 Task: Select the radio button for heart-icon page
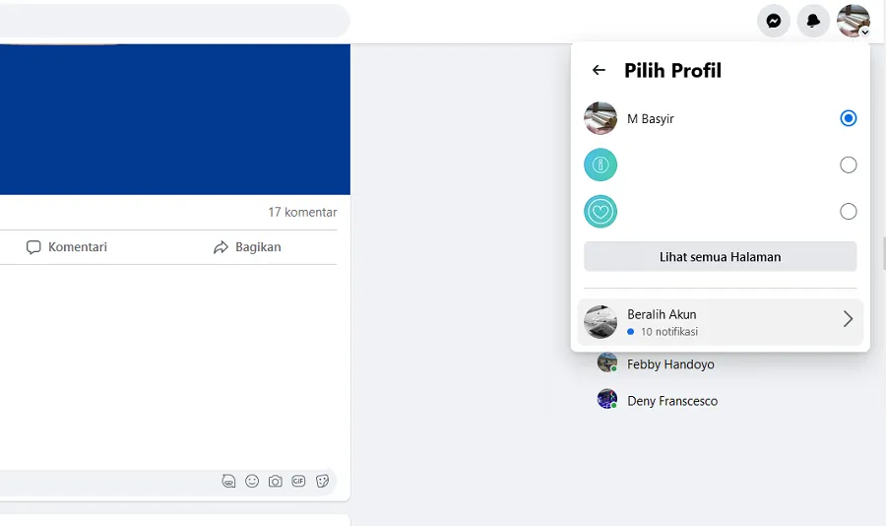coord(849,212)
